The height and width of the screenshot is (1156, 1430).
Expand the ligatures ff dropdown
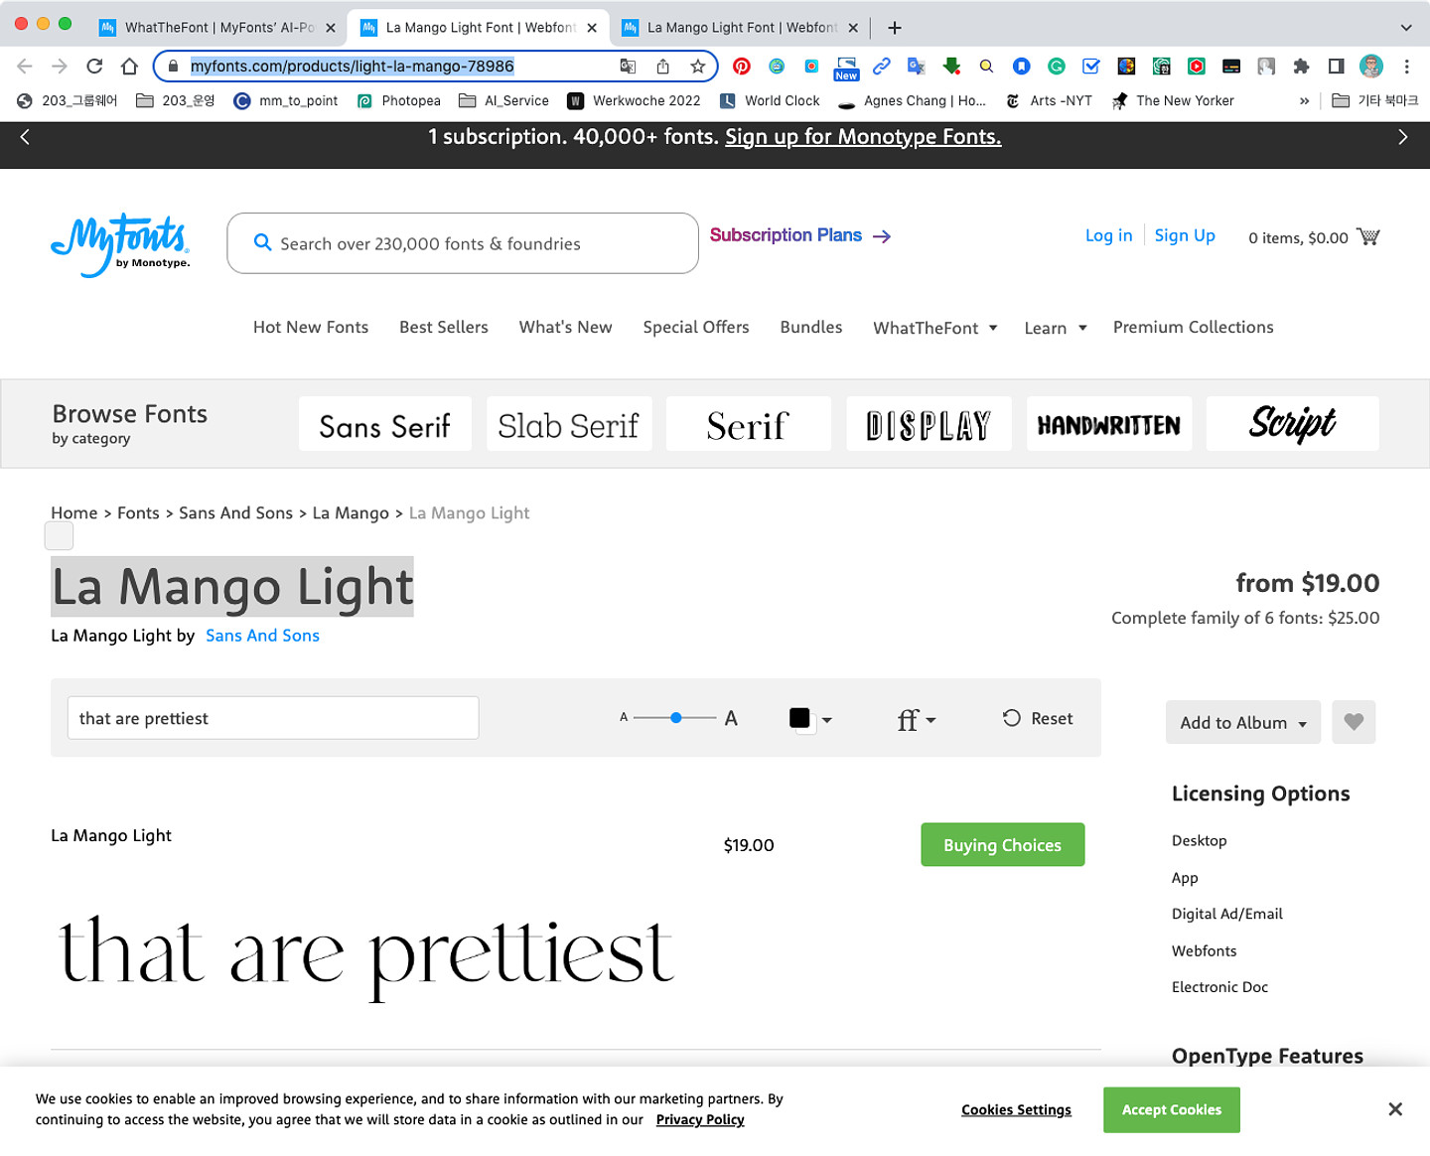point(916,719)
